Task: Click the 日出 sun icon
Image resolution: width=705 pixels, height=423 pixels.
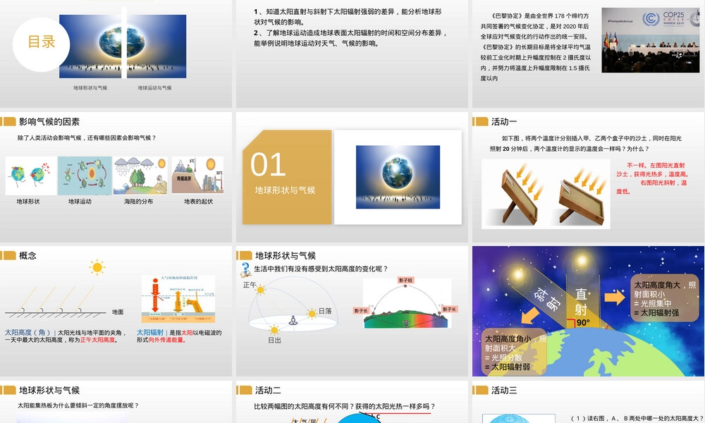Action: [274, 331]
